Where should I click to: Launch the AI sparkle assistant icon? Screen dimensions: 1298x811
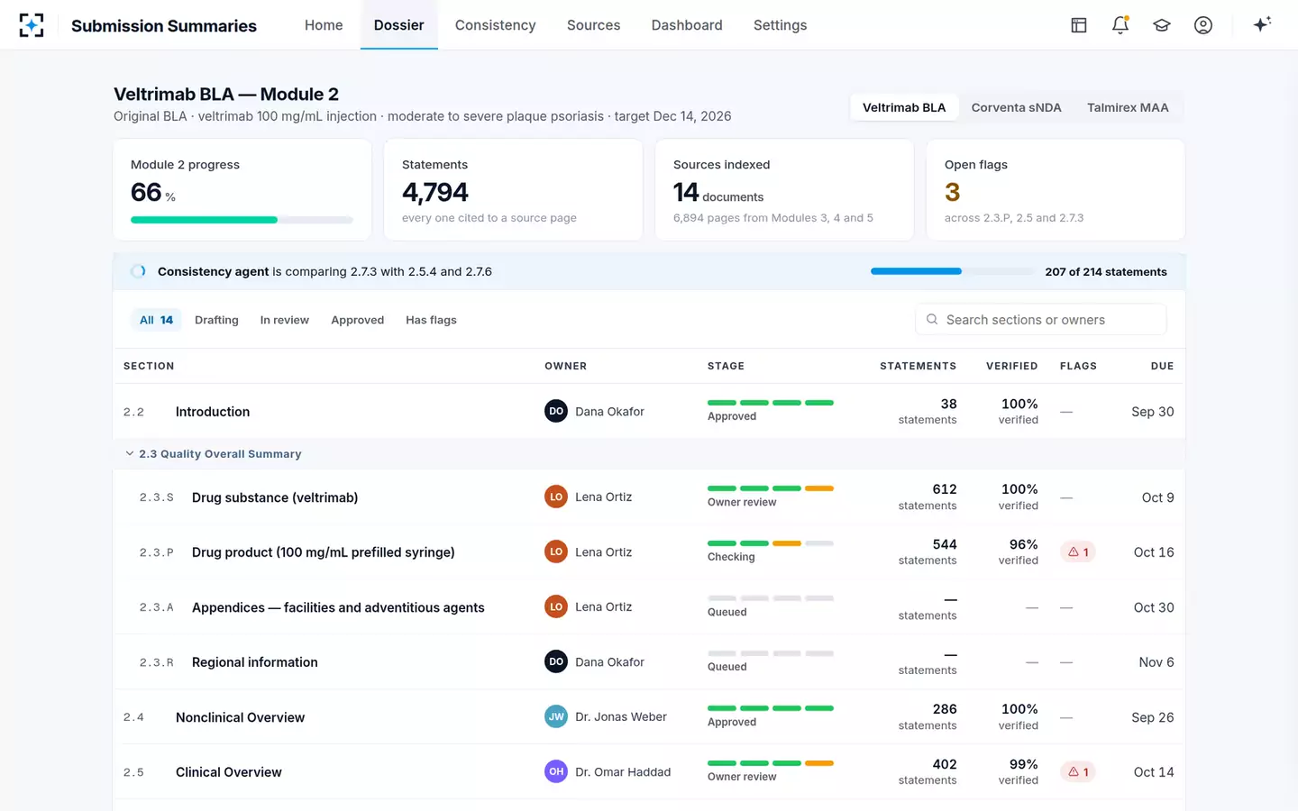pyautogui.click(x=1262, y=24)
